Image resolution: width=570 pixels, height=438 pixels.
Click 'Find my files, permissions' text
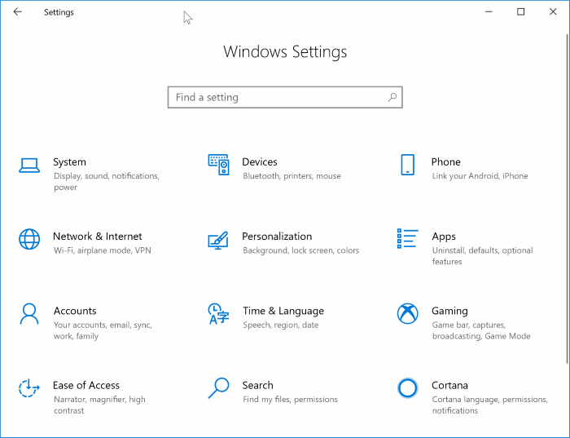tap(290, 400)
